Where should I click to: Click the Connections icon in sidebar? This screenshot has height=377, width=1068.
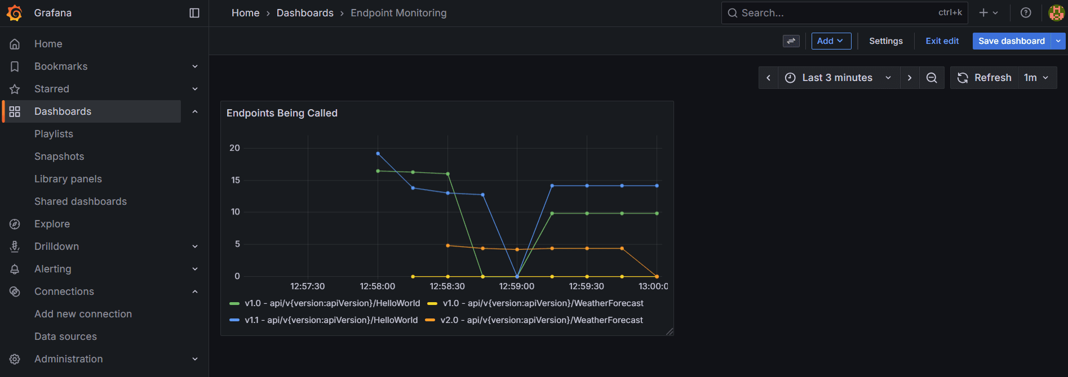point(15,291)
